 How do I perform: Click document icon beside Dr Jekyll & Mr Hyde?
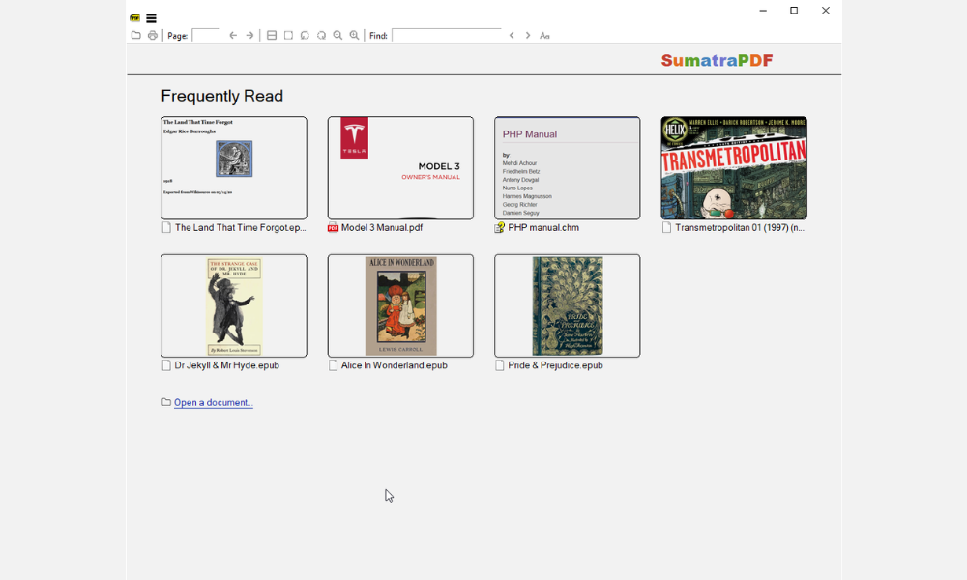coord(166,365)
